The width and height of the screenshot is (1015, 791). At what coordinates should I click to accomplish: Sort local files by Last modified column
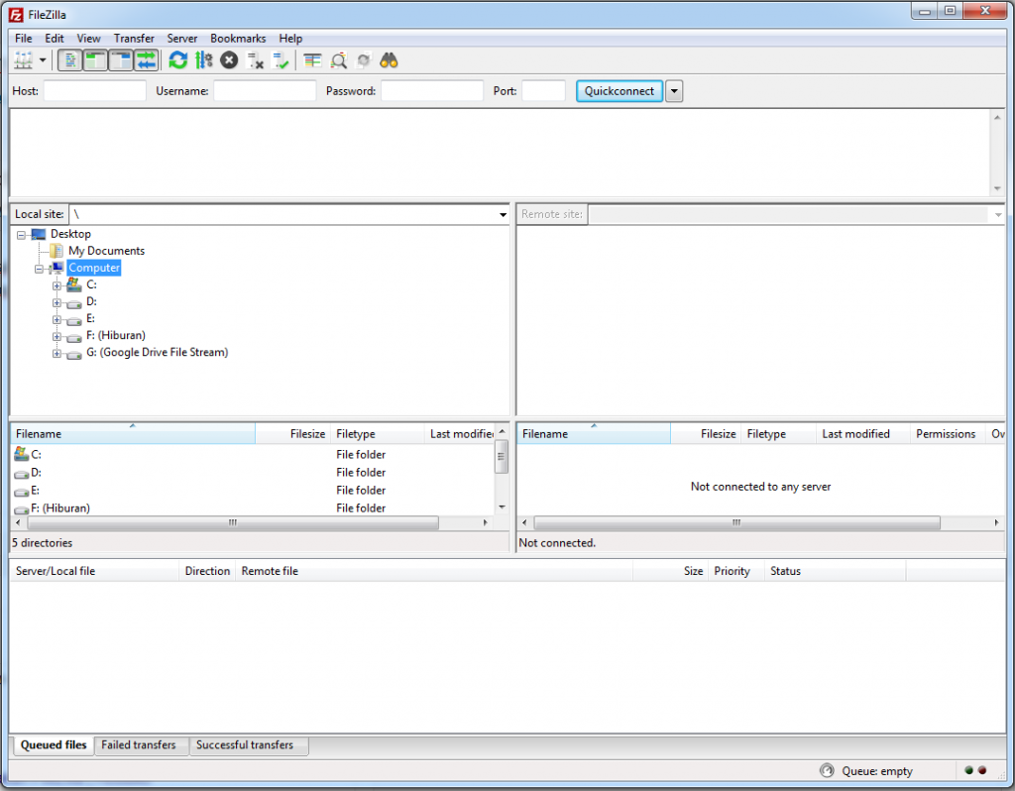pos(460,434)
